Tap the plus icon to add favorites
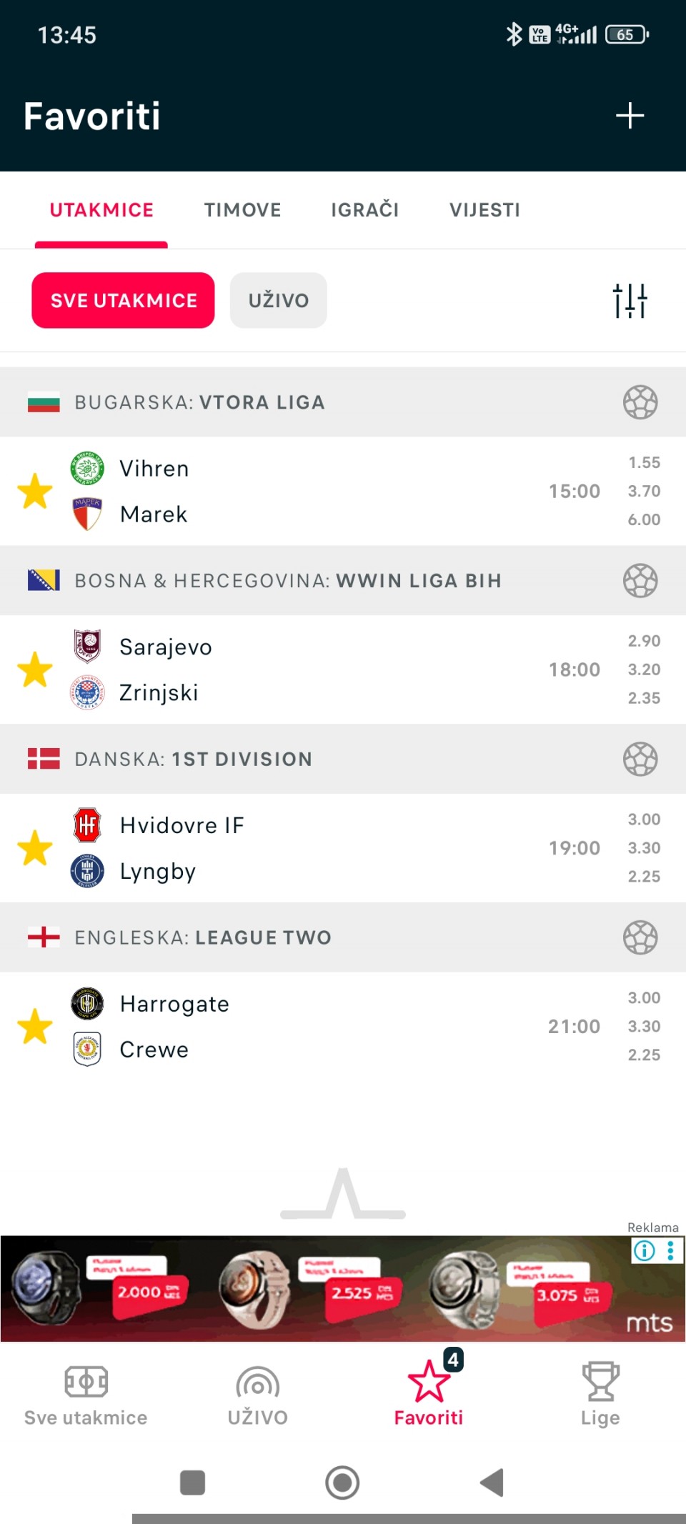The image size is (686, 1524). click(x=630, y=116)
